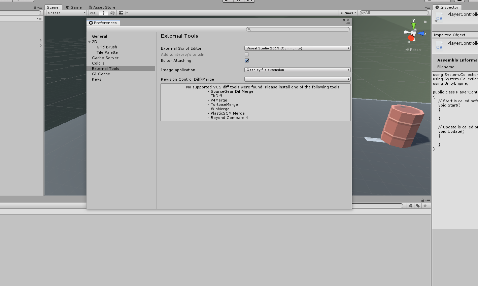Toggle Hierarchy panel lock icon

(x=35, y=7)
